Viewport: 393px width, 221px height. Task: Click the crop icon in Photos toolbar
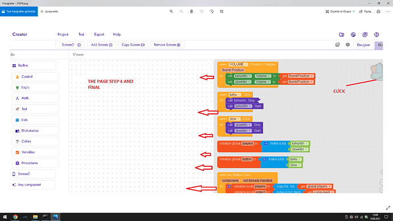pos(222,11)
